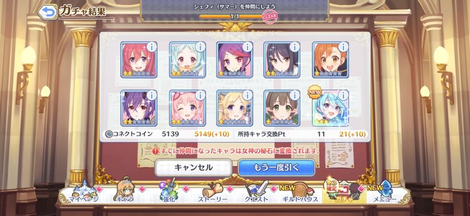Click the CLEAR stamp on the mission banner
This screenshot has width=470, height=216.
(270, 17)
